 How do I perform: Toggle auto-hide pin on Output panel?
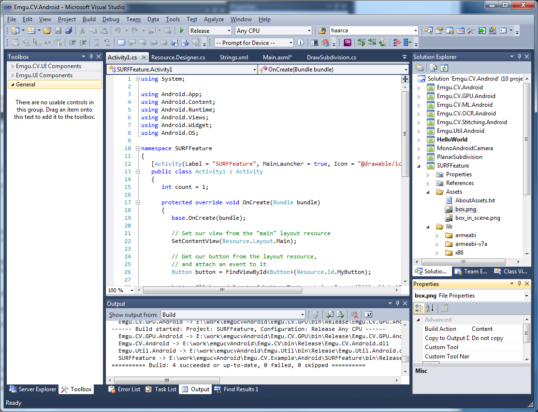point(398,303)
